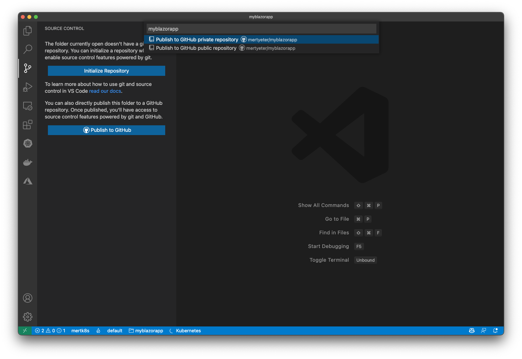The image size is (522, 359).
Task: Open the read our docs link
Action: [x=105, y=91]
